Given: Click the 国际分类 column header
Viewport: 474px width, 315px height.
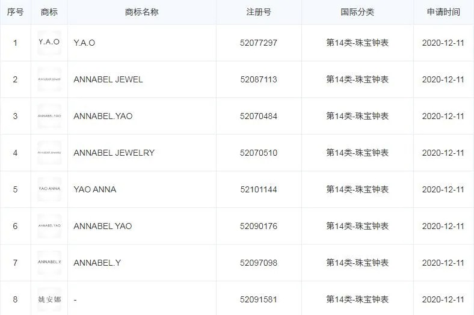Looking at the screenshot, I should [357, 12].
